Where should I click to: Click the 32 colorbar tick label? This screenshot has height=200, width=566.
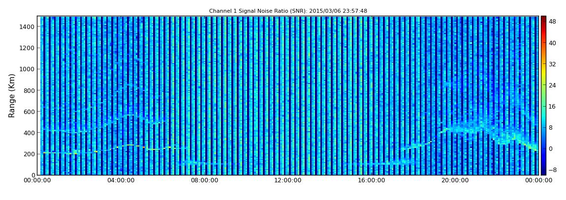click(x=552, y=64)
